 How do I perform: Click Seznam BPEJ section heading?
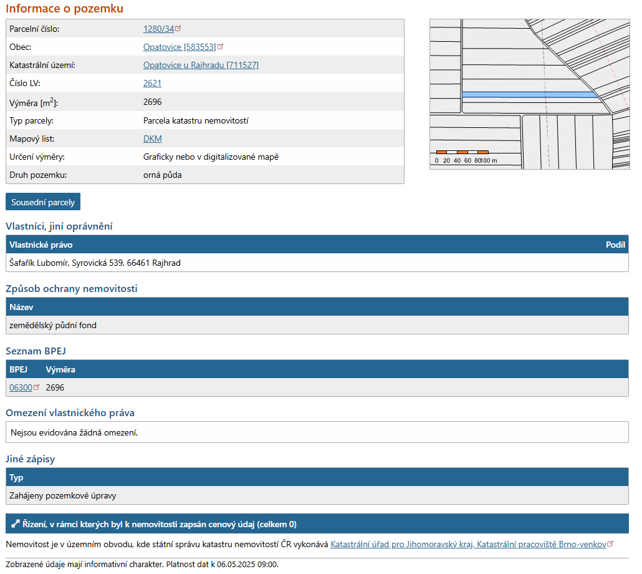tap(36, 351)
